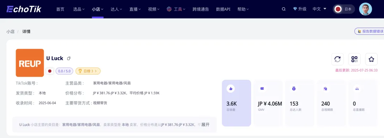Image resolution: width=384 pixels, height=138 pixels.
Task: Favorite the shop with star icon
Action: pyautogui.click(x=371, y=59)
